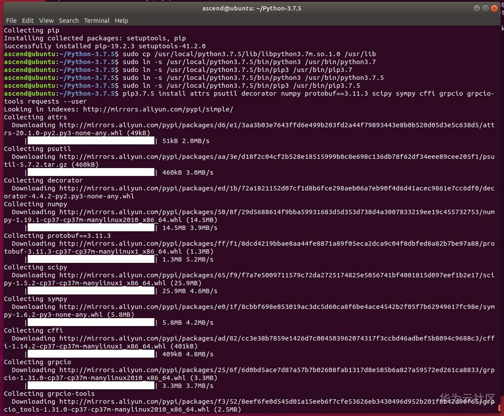Click the scipy package download URL
This screenshot has height=416, width=504.
coord(249,279)
